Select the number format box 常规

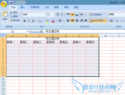point(117,14)
